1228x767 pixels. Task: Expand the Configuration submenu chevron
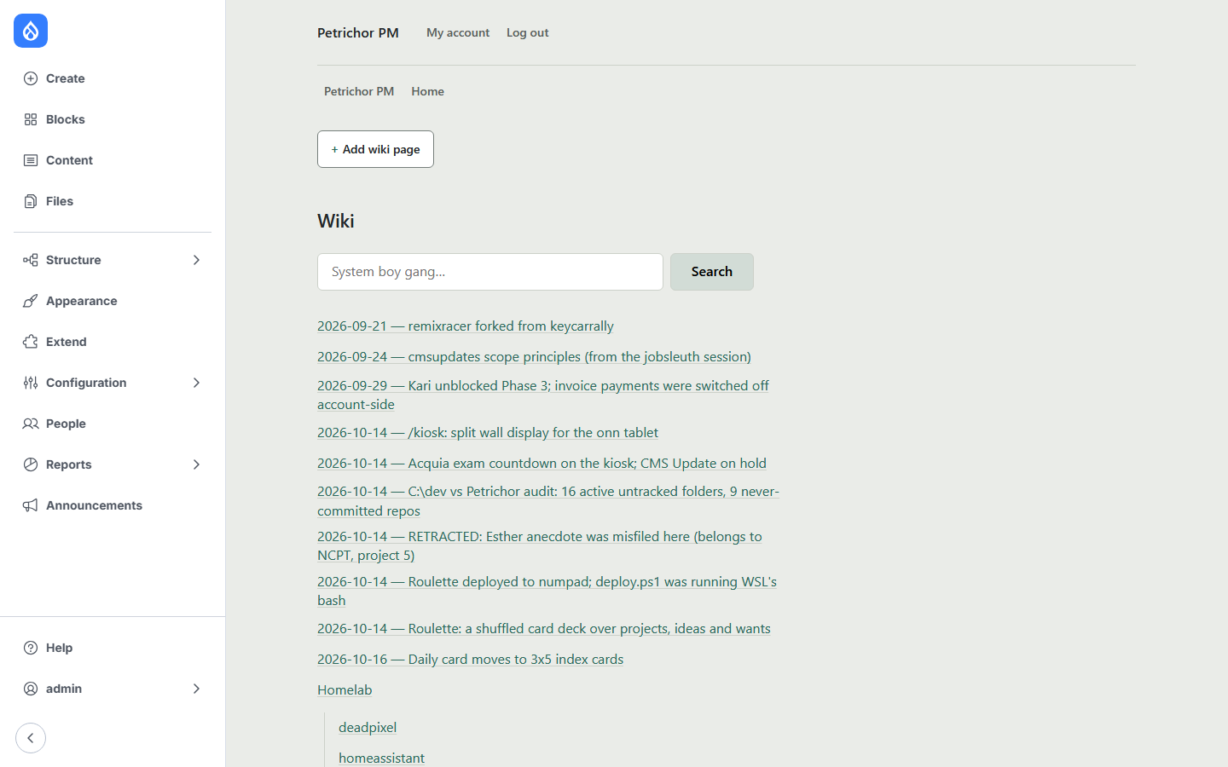tap(196, 383)
